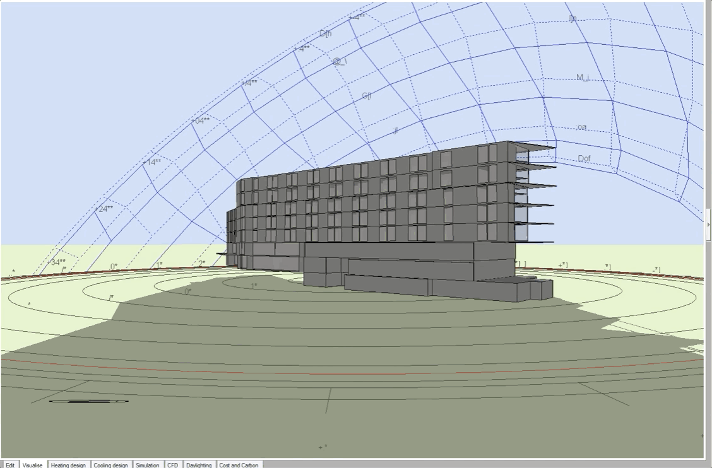The width and height of the screenshot is (712, 468).
Task: Click the top-floor balcony overhang of the building
Action: coord(535,148)
